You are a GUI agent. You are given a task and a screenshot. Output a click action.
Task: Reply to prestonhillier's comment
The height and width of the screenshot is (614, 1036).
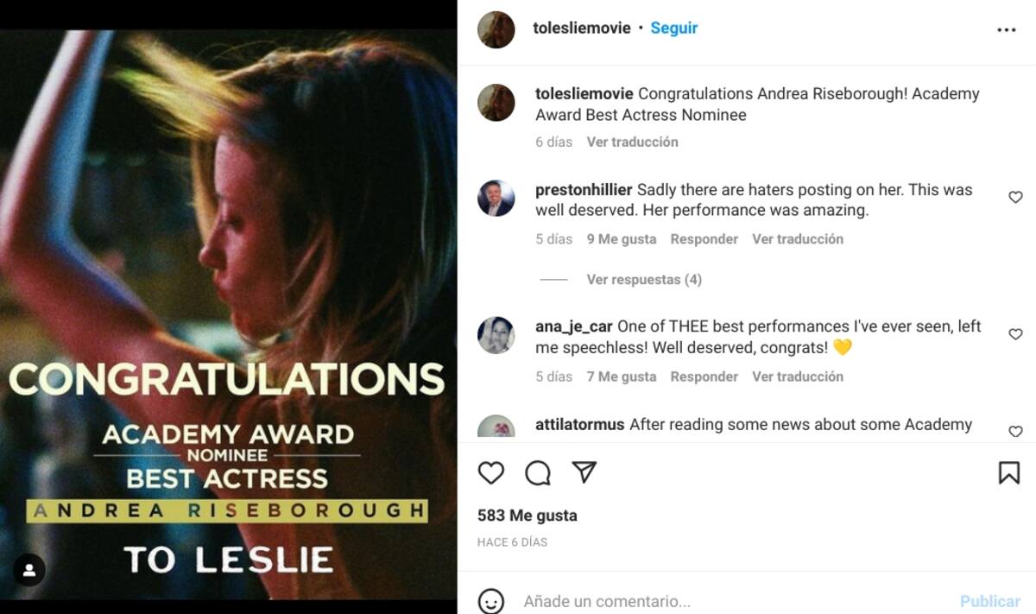point(704,239)
